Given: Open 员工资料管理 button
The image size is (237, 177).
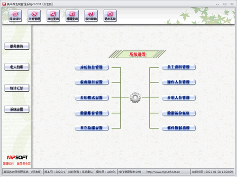Looking at the screenshot, I should point(179,67).
